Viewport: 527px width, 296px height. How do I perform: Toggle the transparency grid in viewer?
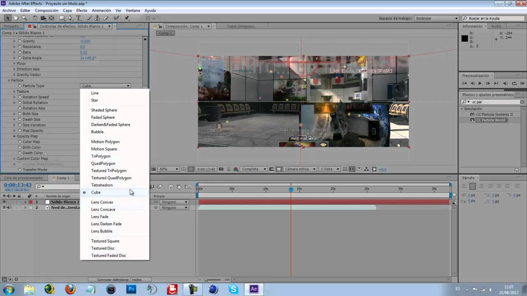point(279,169)
